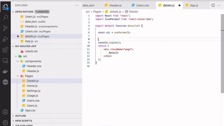Open data.json public in open editors
The width and height of the screenshot is (224, 126).
click(47, 22)
